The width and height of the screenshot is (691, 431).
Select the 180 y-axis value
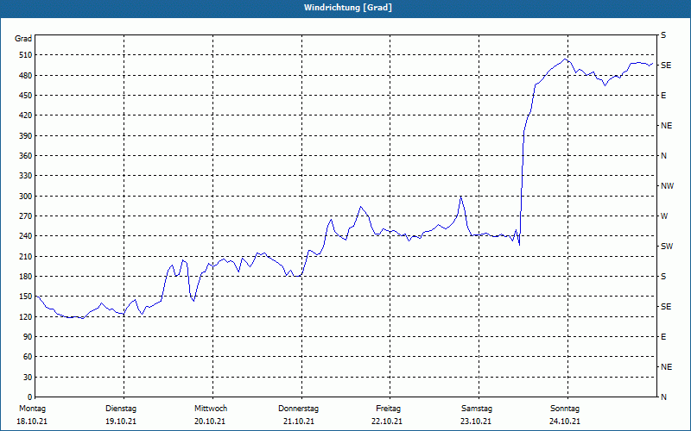coord(25,277)
